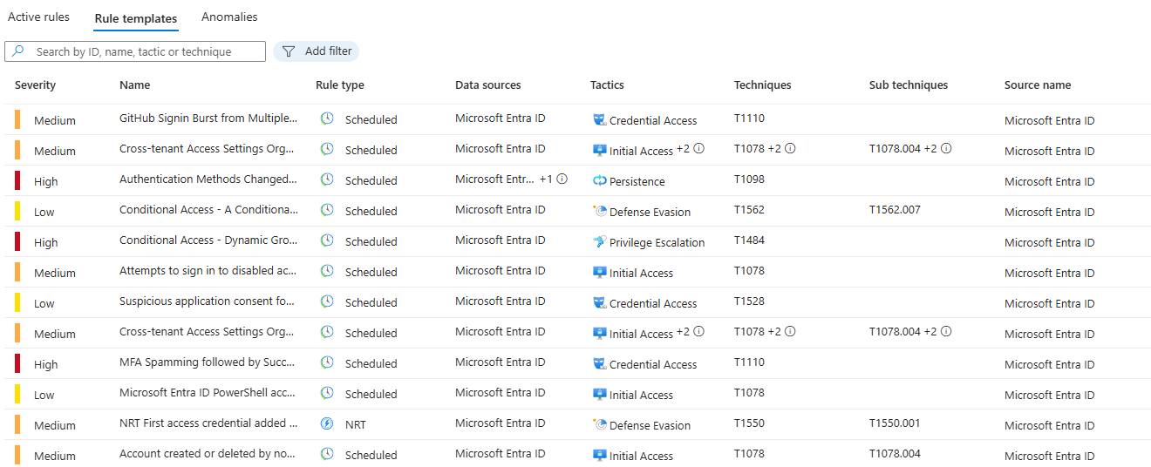
Task: Click the T1484 technique cell
Action: coord(749,240)
